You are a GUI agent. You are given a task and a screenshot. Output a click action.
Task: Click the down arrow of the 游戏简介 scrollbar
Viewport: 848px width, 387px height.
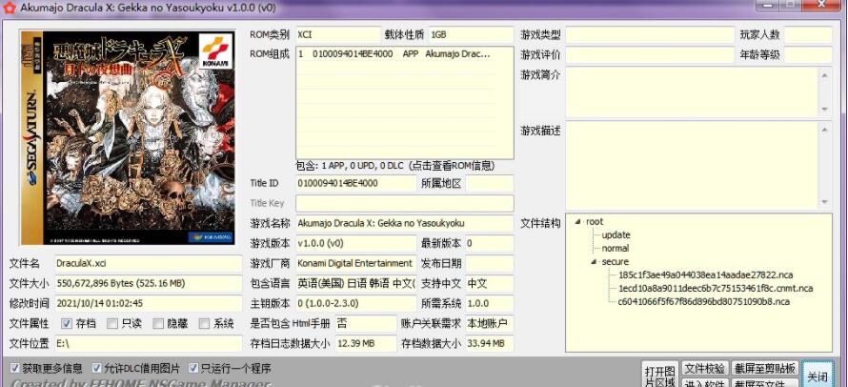click(x=825, y=110)
